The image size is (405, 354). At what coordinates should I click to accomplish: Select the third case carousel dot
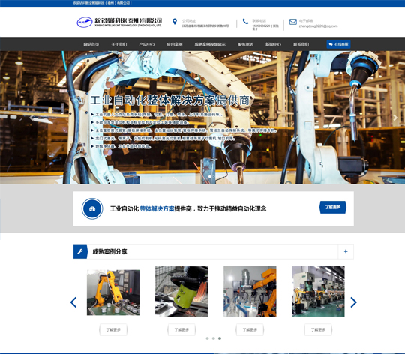[220, 338]
